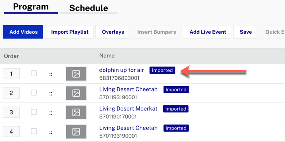Click drag handle icon in row 3

[x=51, y=113]
